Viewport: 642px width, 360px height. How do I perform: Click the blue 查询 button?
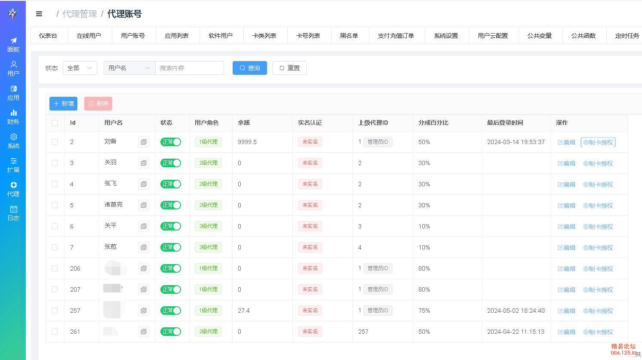[250, 68]
